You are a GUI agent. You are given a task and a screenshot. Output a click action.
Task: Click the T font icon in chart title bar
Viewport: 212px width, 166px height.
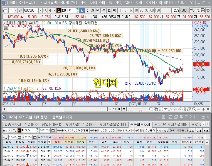click(x=187, y=3)
